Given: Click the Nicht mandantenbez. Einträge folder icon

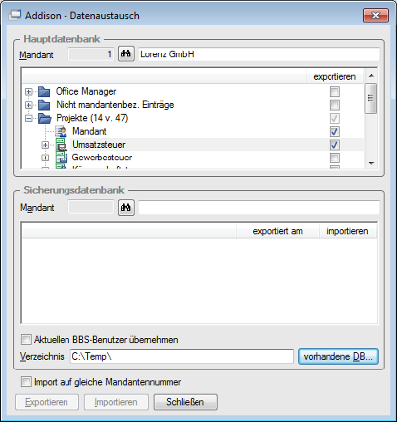Looking at the screenshot, I should click(44, 105).
